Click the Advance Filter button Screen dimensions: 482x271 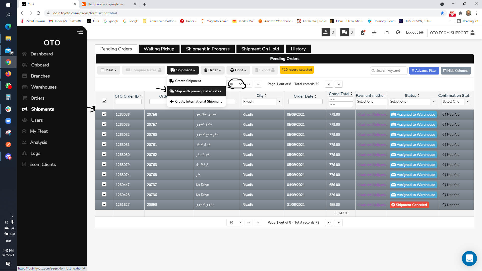pos(424,71)
